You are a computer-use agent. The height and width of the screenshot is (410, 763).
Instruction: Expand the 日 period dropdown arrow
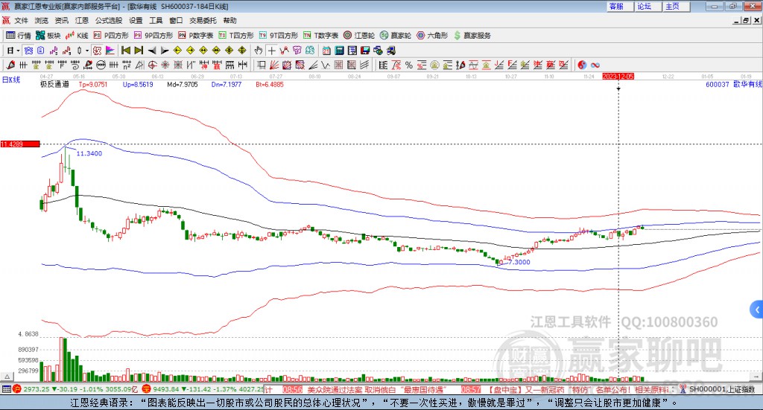(18, 51)
